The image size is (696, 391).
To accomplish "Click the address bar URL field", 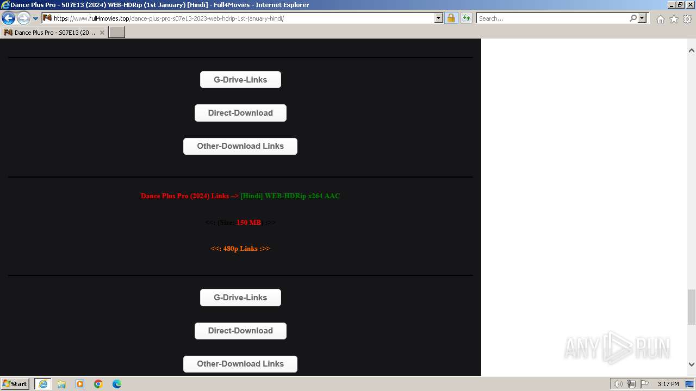I will pyautogui.click(x=244, y=18).
